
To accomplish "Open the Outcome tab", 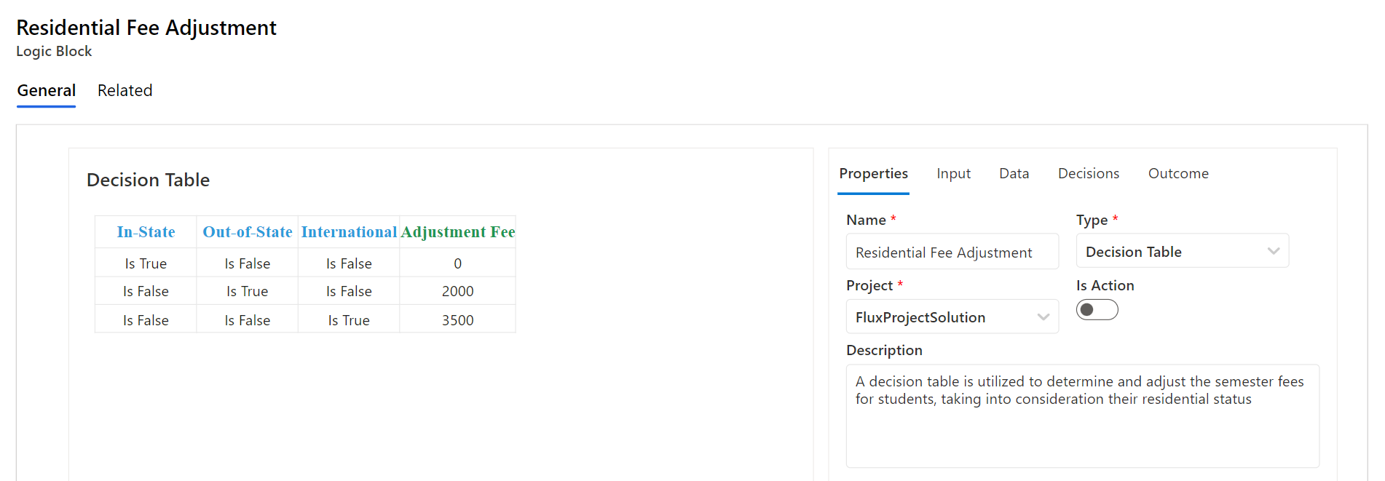I will point(1177,173).
